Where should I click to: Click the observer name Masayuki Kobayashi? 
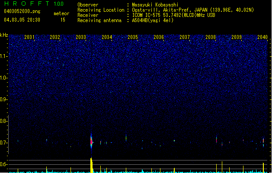pos(155,5)
